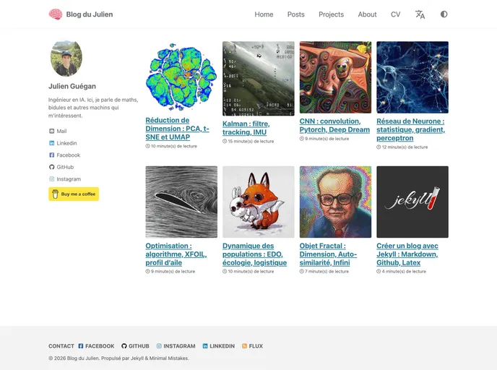Screen dimensions: 497x370
Task: Click the brain logo icon in header
Action: [55, 14]
